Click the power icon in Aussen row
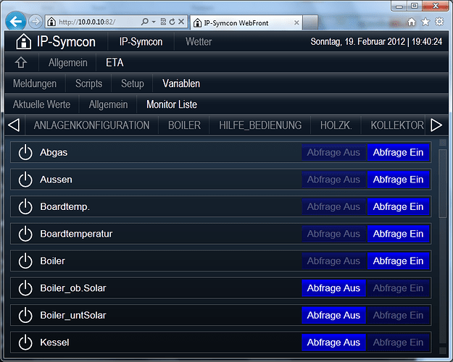Screen dimensions: 453x362 [25, 180]
